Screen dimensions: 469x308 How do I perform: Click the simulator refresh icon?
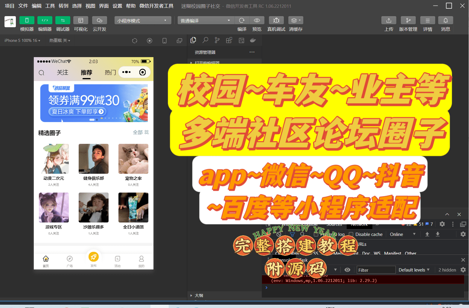pyautogui.click(x=135, y=41)
